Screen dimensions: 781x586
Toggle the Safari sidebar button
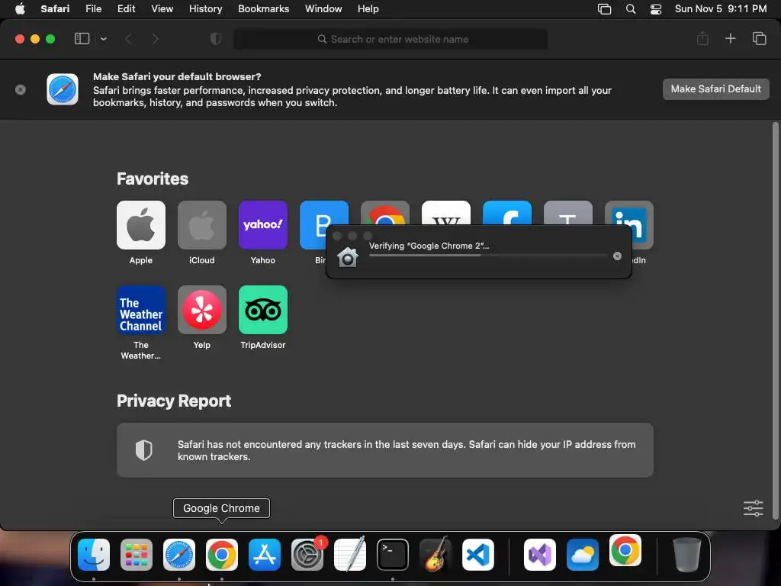(x=82, y=39)
